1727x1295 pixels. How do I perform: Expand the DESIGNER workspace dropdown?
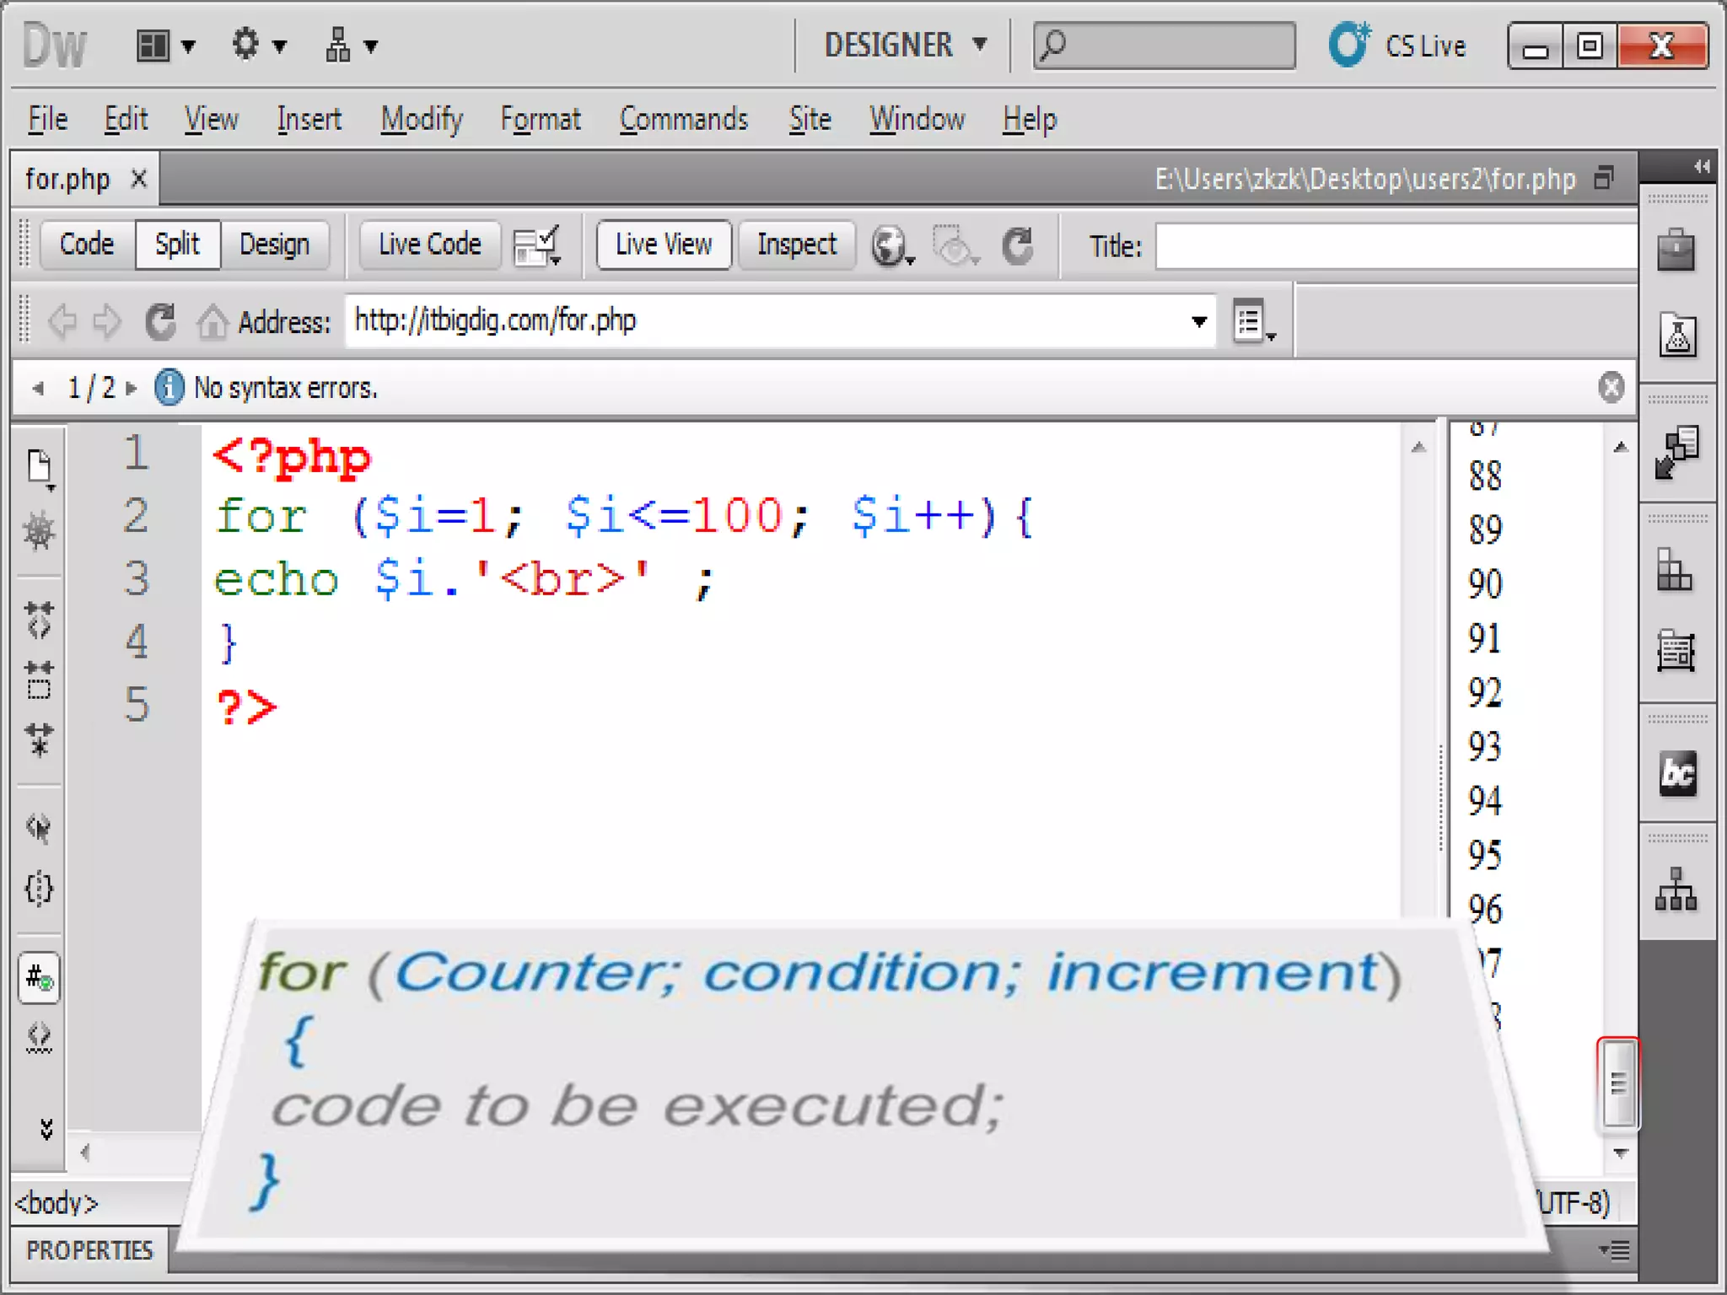pos(904,45)
